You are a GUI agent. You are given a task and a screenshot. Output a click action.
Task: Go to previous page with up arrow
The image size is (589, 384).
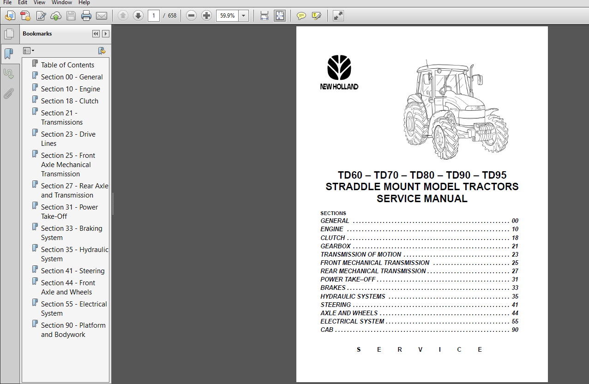click(123, 16)
